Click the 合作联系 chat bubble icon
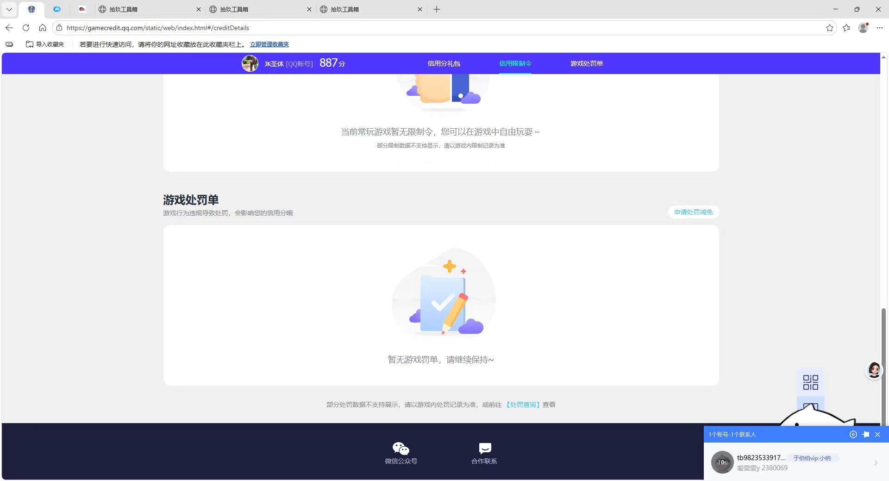This screenshot has height=481, width=889. (x=484, y=448)
